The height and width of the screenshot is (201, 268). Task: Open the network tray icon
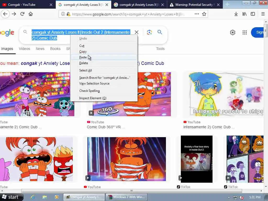[x=235, y=197]
